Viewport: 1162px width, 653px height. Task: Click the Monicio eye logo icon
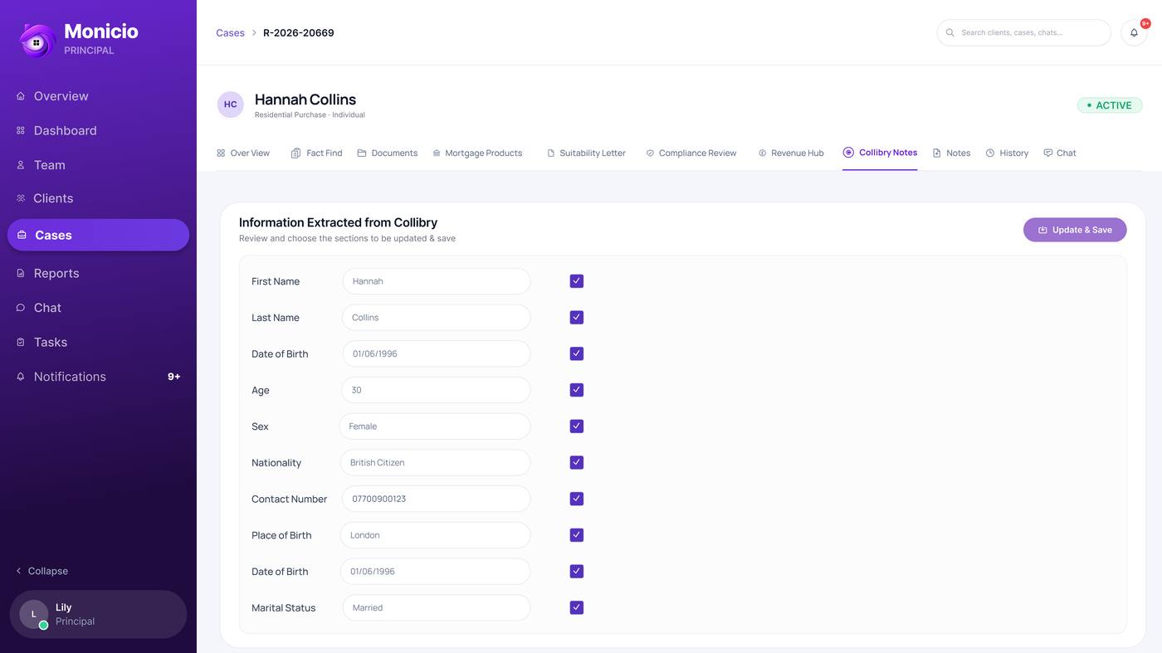tap(37, 40)
